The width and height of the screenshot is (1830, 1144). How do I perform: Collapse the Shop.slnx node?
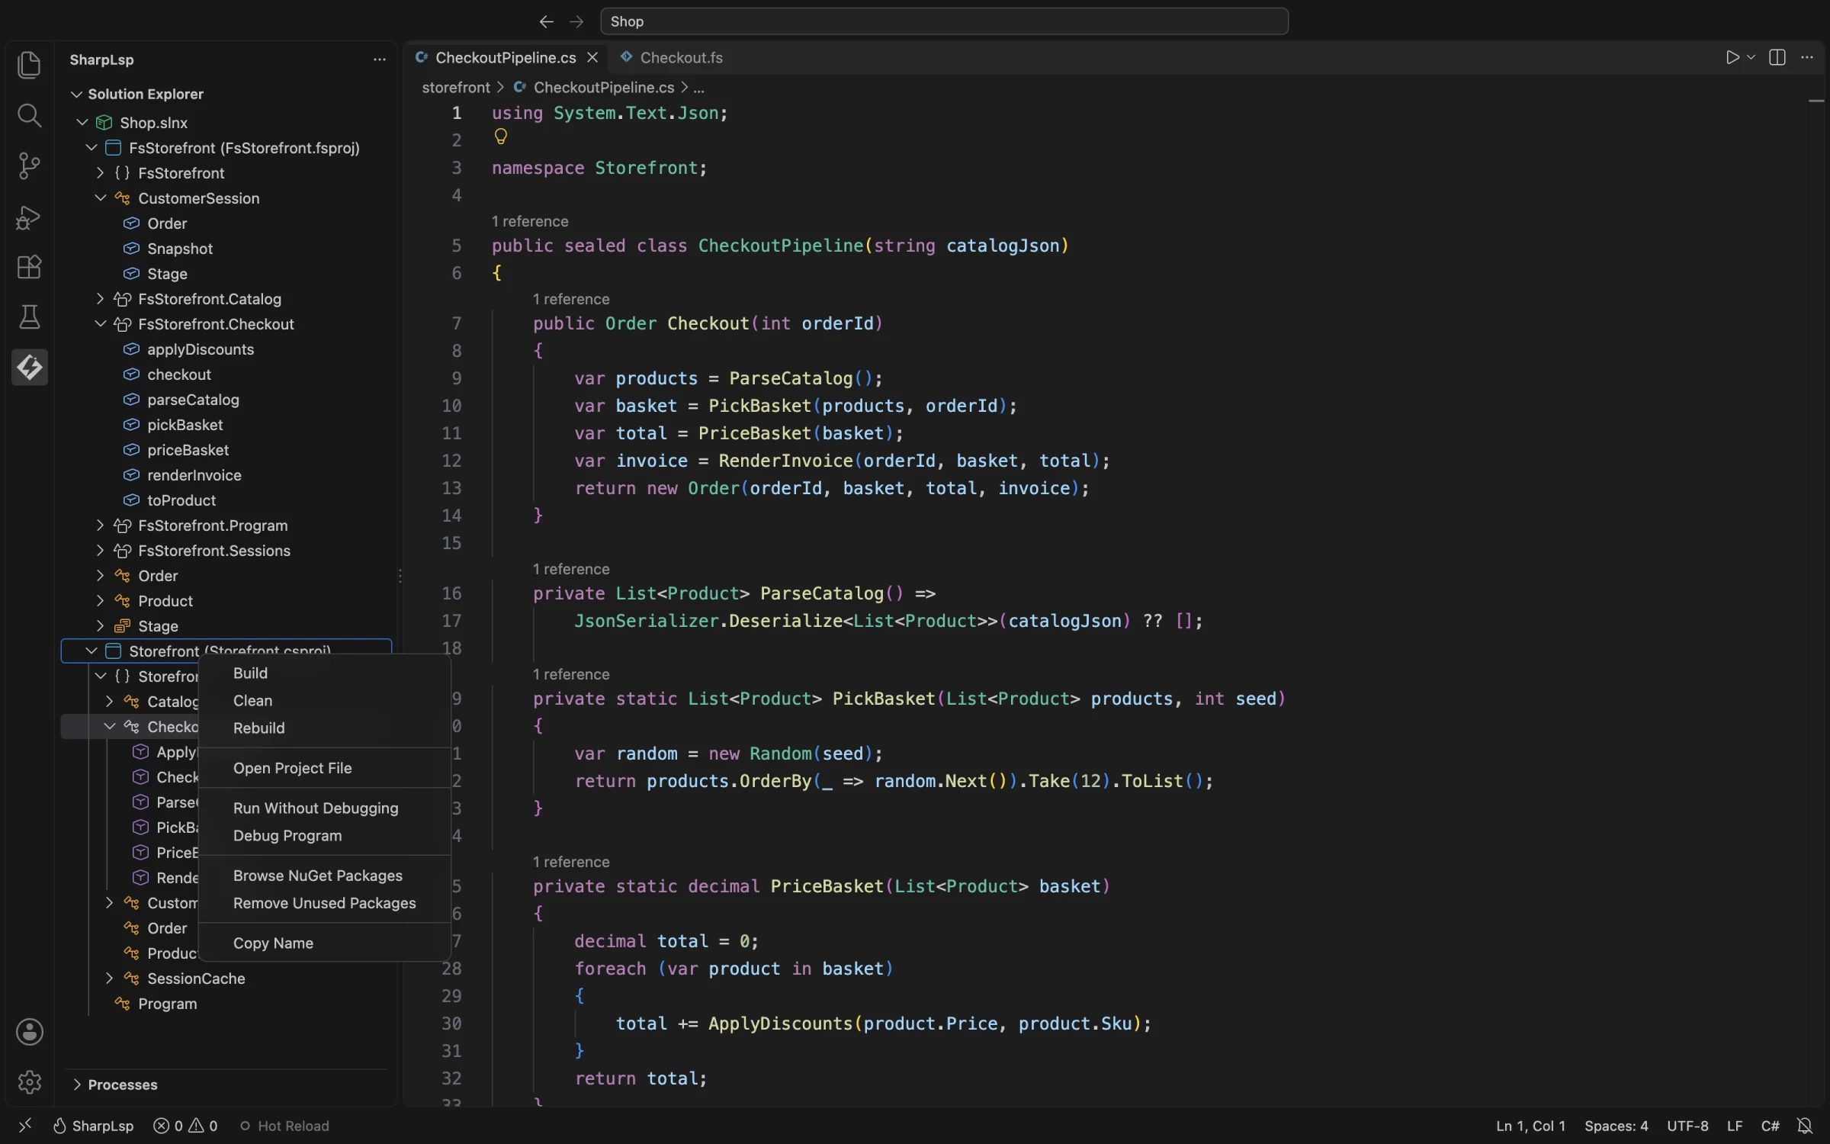point(82,122)
